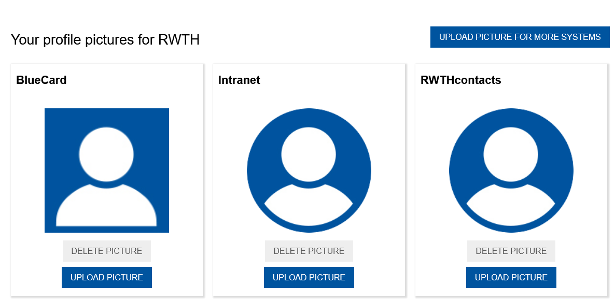Click the shoulders shape in the Intranet avatar
The image size is (615, 299).
pos(309,206)
